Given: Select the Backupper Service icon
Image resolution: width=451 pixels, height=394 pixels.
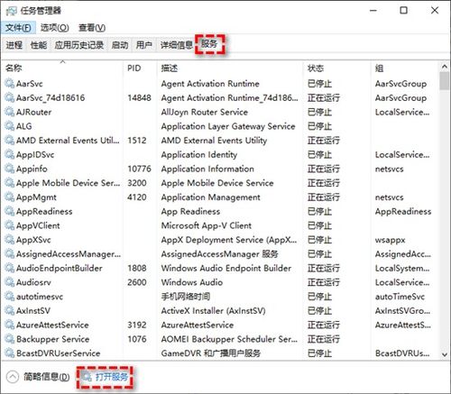Looking at the screenshot, I should (x=10, y=339).
